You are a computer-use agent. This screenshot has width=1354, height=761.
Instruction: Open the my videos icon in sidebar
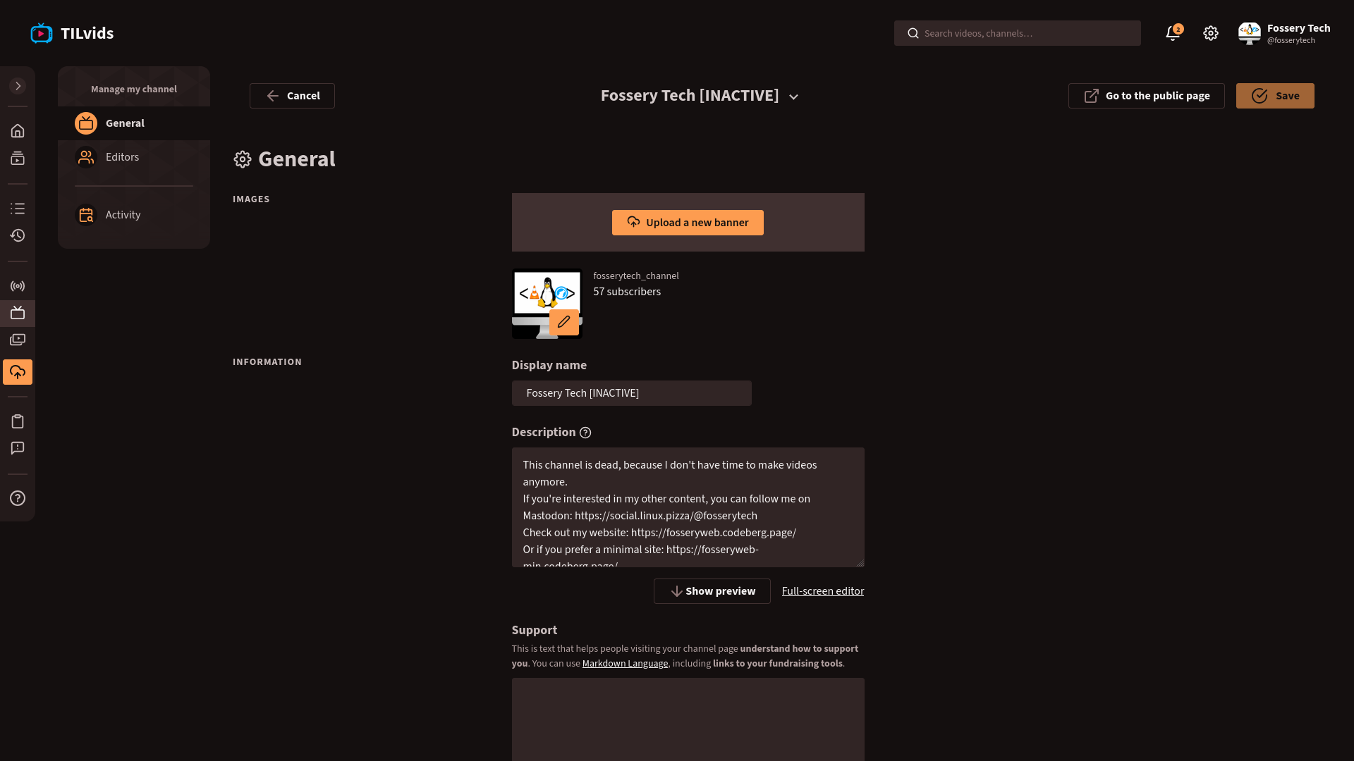pos(18,340)
